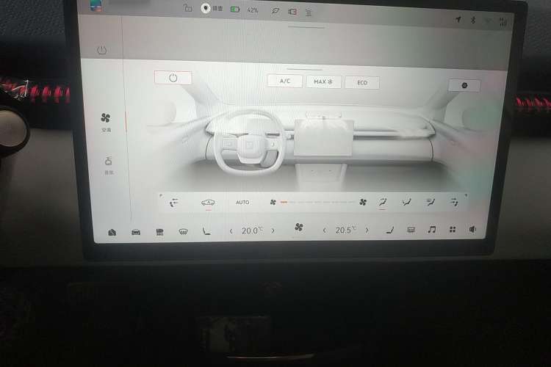The width and height of the screenshot is (551, 367).
Task: Decrease driver temperature from 20.0°C
Action: 231,230
